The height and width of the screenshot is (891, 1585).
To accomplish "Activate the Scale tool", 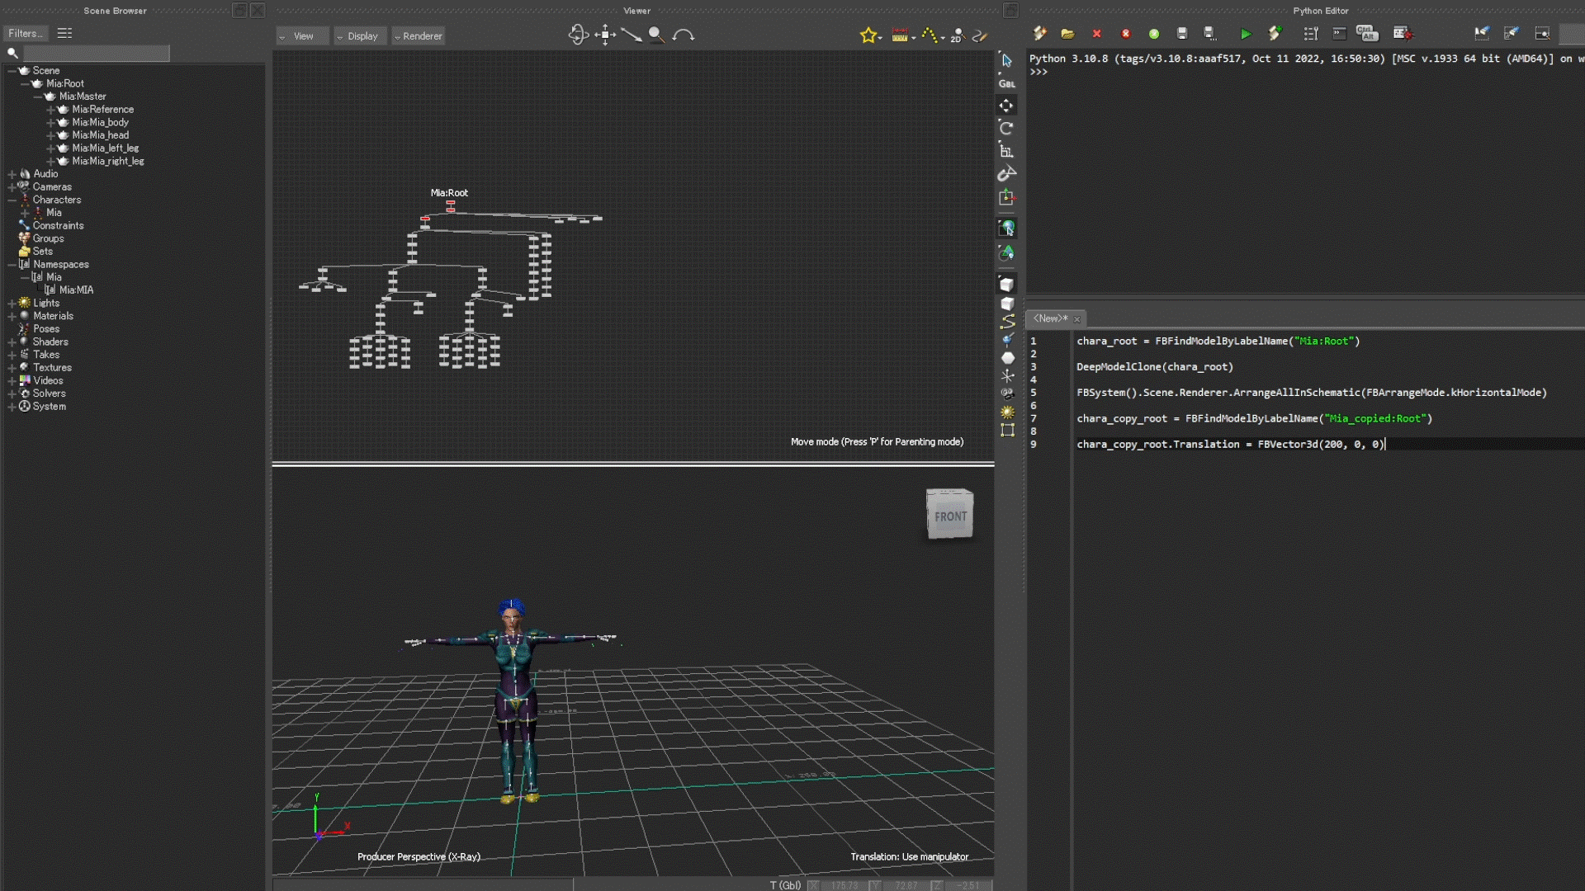I will pos(1006,150).
